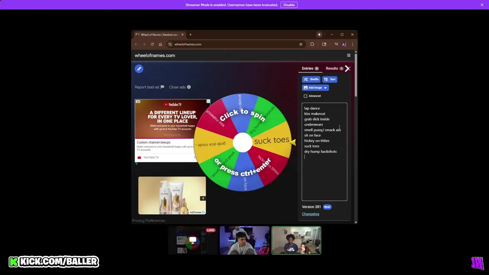Select the live screen-share thumbnail
This screenshot has width=489, height=275.
point(193,240)
